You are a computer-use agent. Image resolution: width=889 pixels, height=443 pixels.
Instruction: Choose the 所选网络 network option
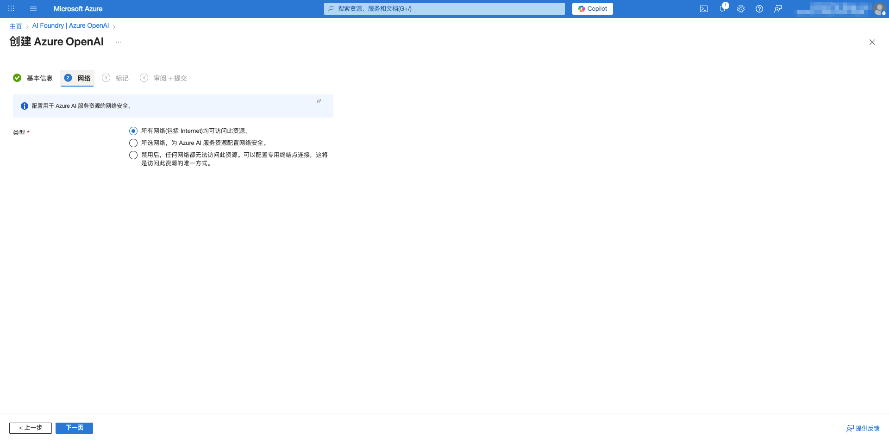(x=133, y=143)
